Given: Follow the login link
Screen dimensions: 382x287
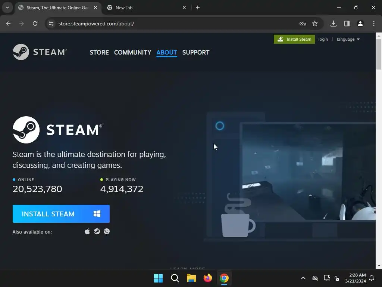Looking at the screenshot, I should [x=323, y=39].
